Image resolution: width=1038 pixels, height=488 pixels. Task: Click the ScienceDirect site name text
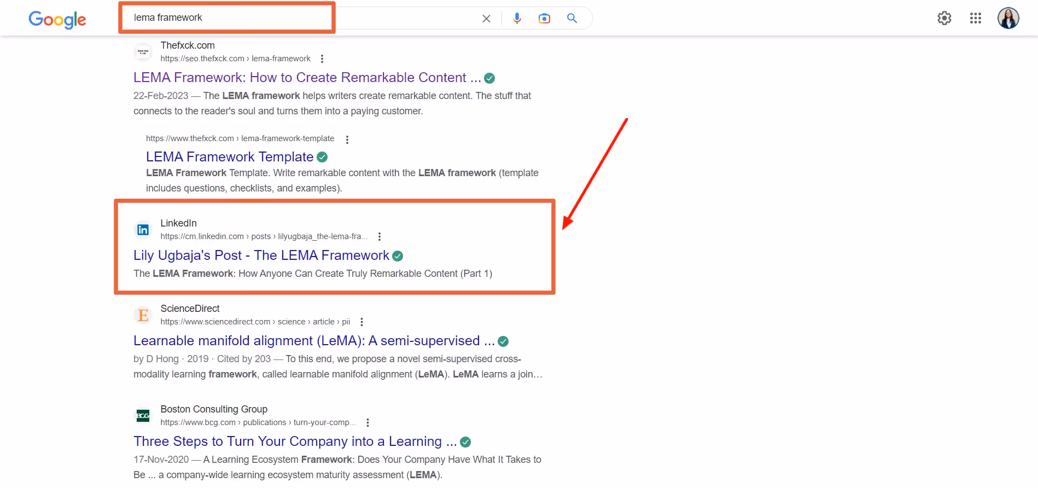190,309
